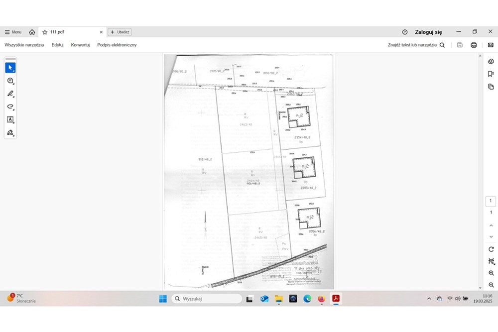Screen dimensions: 498x332
Task: Switch to Wszystkie narzędzia
Action: (x=24, y=45)
